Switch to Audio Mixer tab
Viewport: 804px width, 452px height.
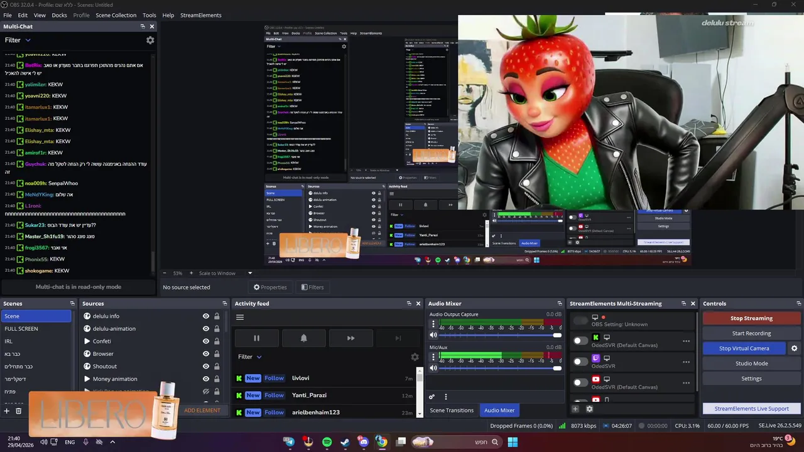(x=499, y=411)
